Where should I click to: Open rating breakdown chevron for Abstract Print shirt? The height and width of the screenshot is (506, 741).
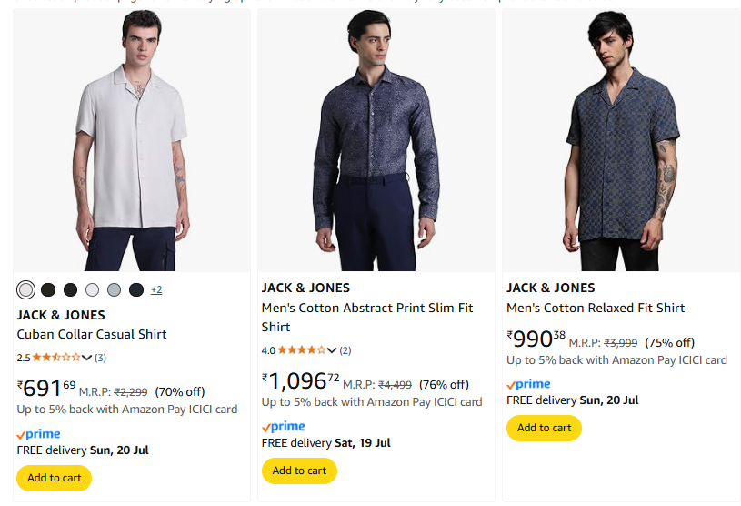coord(332,350)
